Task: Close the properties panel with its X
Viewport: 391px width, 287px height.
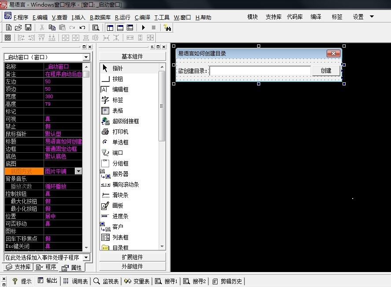Action: point(90,47)
